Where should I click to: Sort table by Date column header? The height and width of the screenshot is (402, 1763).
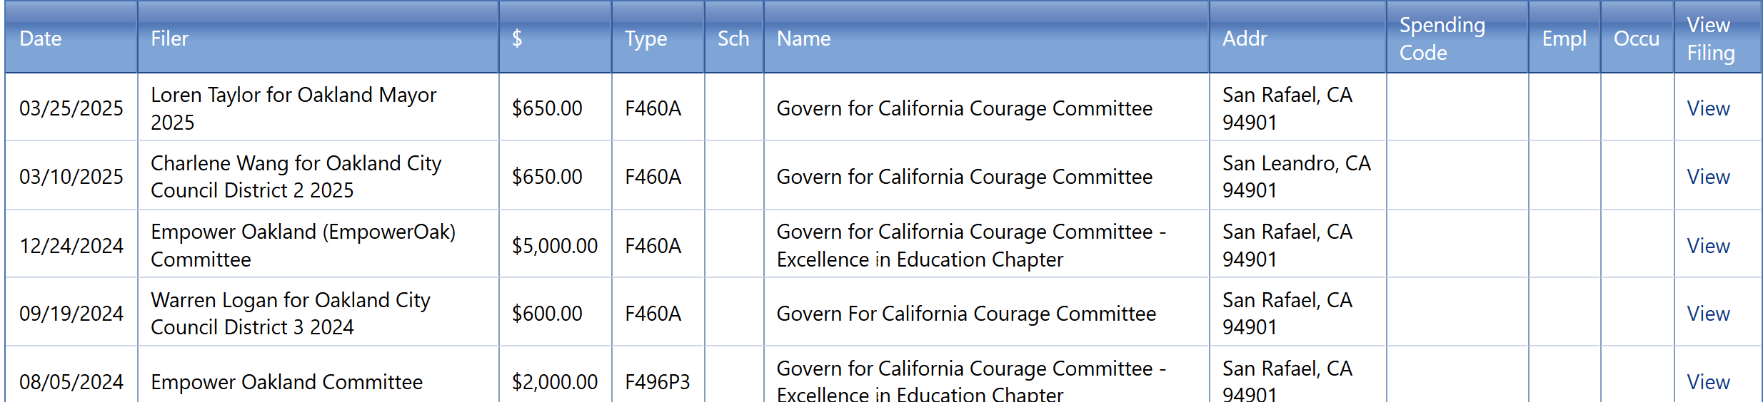pos(41,38)
